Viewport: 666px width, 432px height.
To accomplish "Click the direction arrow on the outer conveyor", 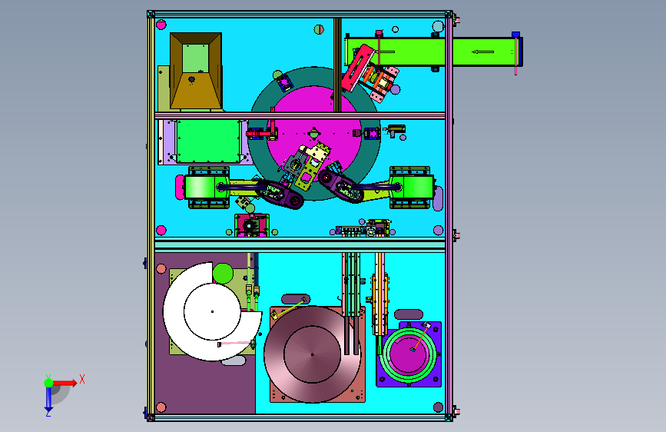I will [x=482, y=52].
